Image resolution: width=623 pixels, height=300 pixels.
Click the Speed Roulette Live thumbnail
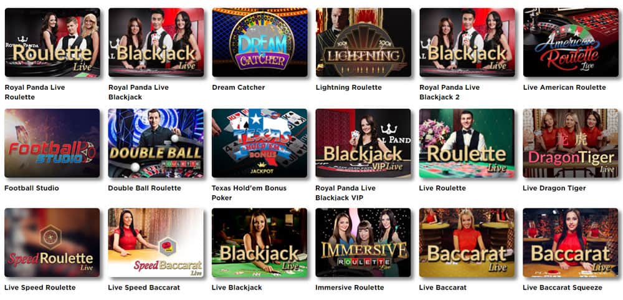52,242
